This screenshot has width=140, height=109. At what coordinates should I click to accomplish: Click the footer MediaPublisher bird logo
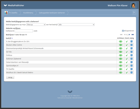70,92
